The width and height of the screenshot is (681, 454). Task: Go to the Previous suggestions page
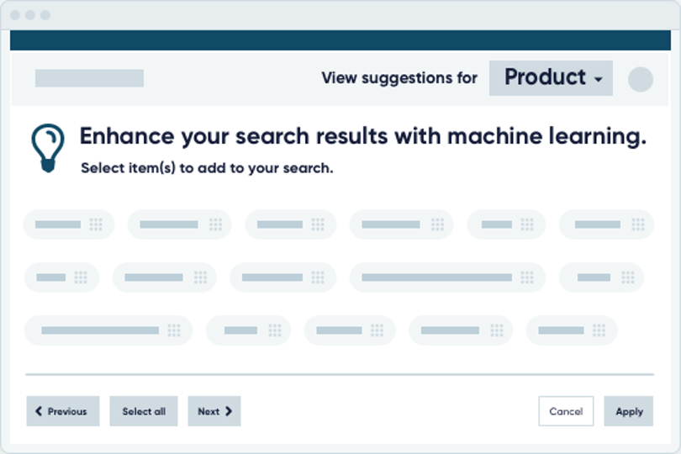[x=63, y=411]
